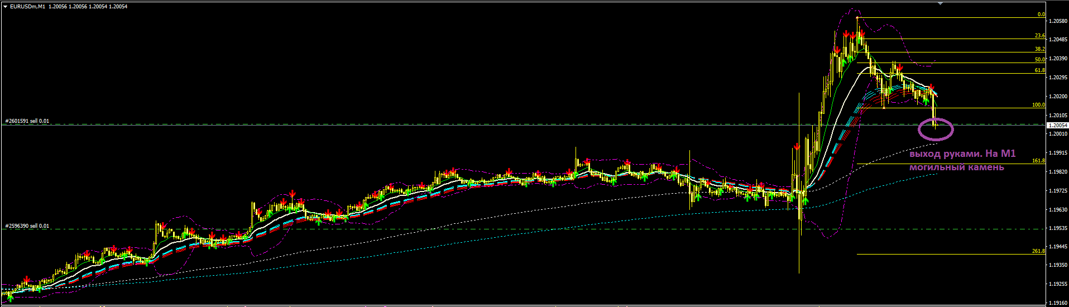The image size is (1069, 307).
Task: Click the 1.19725 price scale label
Action: [1058, 191]
